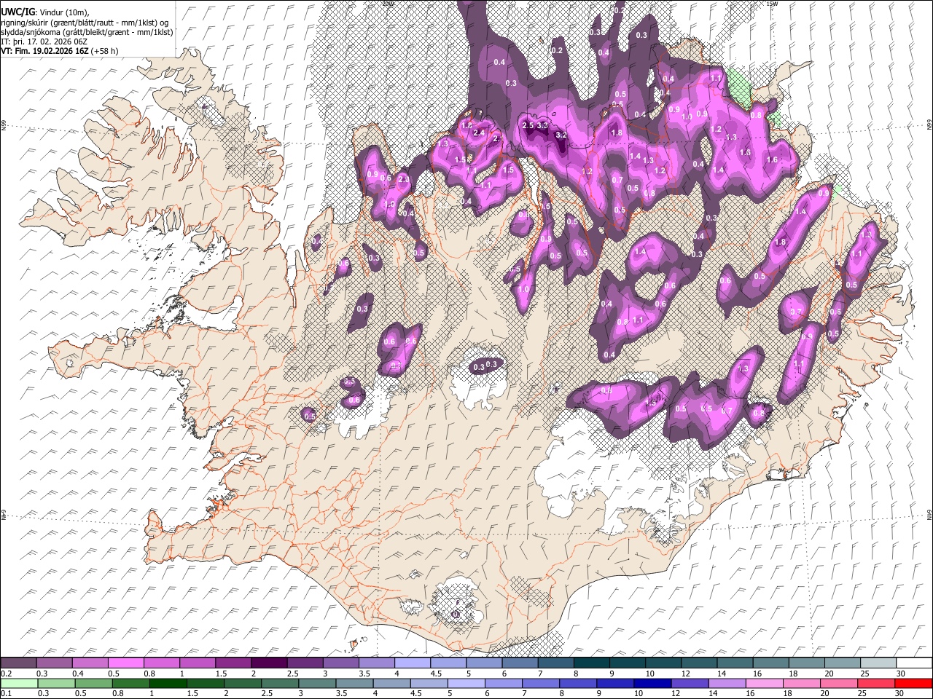Screen dimensions: 933x699
Task: Click the valid-time line 'VT: Fim. 19.02.2026 16Z'
Action: point(45,51)
